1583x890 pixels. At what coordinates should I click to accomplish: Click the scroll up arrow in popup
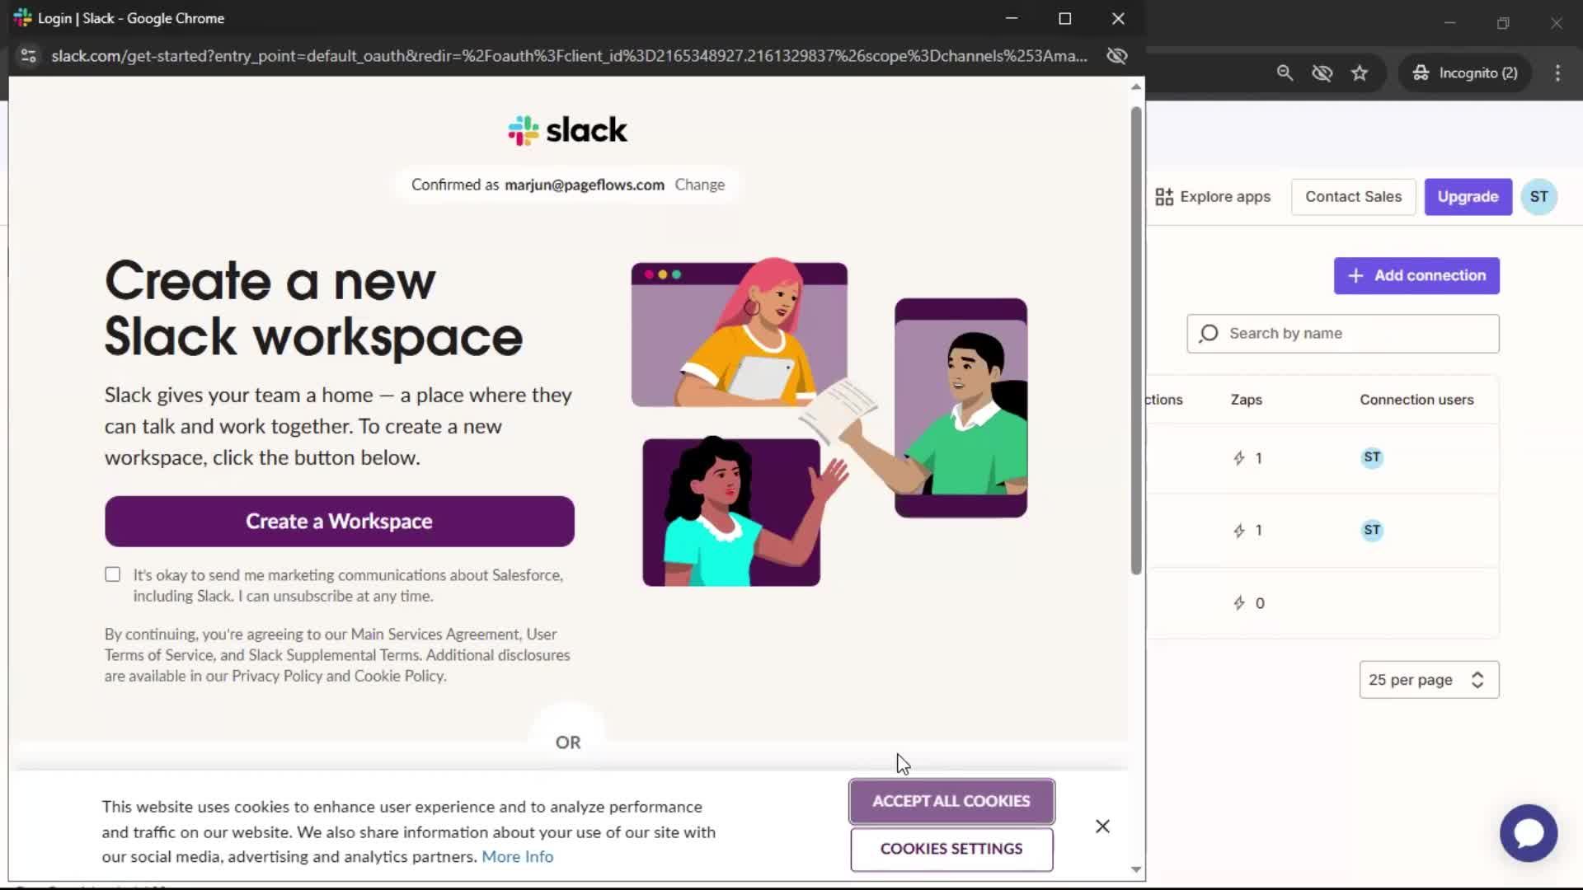point(1136,87)
